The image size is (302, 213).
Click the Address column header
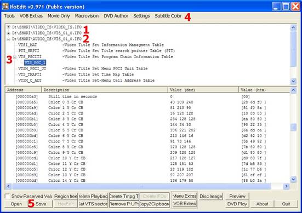coord(24,90)
